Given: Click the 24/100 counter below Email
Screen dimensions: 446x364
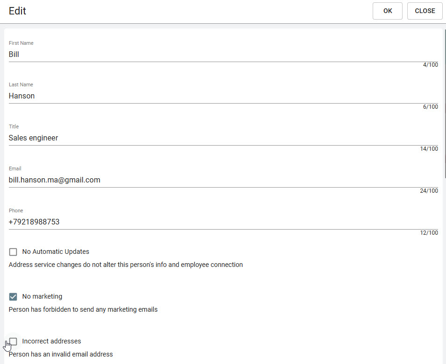Looking at the screenshot, I should (429, 191).
